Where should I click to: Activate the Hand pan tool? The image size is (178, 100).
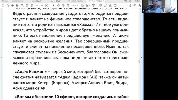pyautogui.click(x=58, y=6)
